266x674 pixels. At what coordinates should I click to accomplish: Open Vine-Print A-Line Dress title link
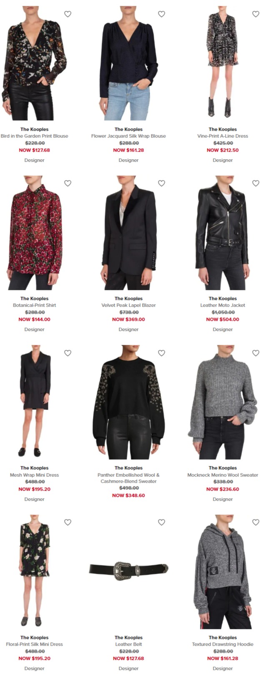coord(223,136)
